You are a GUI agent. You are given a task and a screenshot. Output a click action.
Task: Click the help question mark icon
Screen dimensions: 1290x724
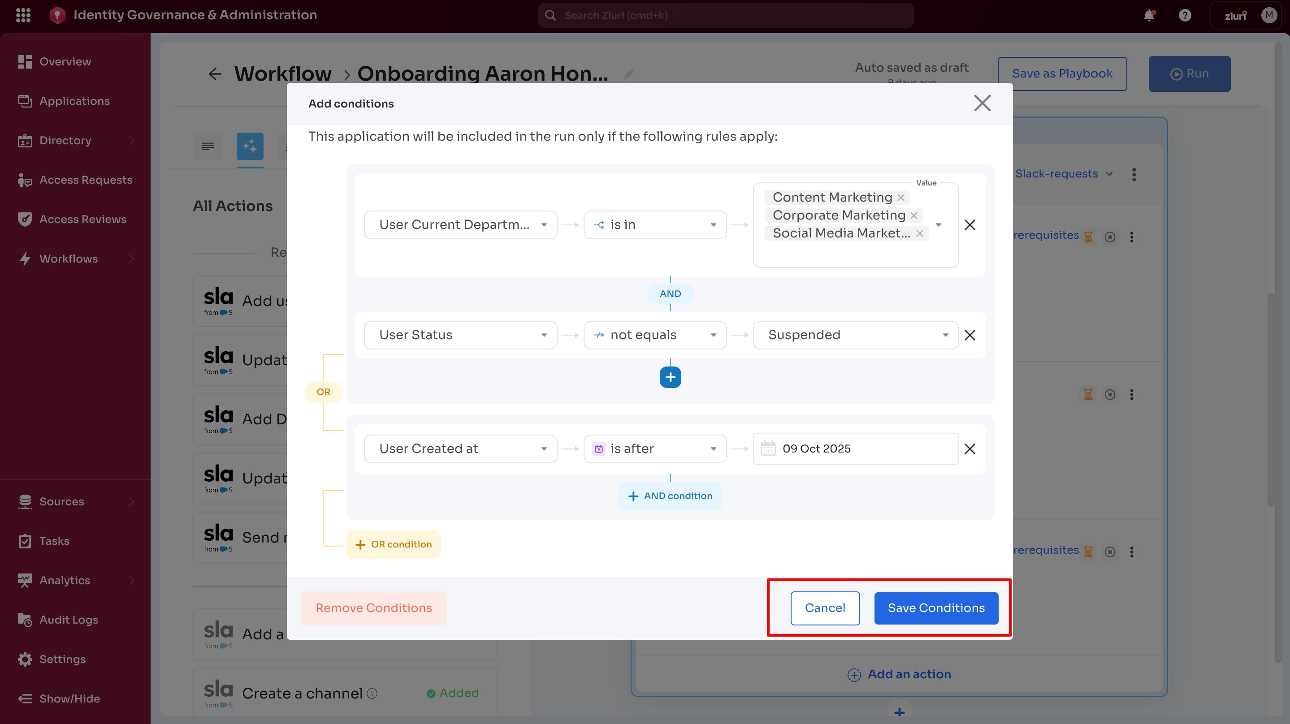(1184, 16)
